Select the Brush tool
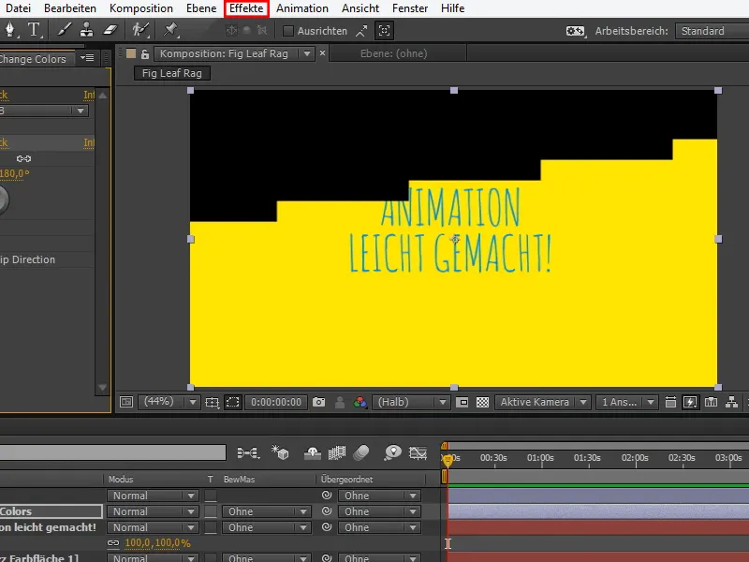The image size is (749, 562). [64, 30]
